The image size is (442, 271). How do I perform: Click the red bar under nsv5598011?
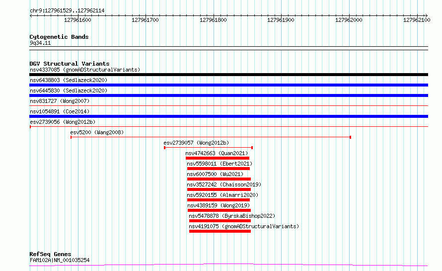coord(219,169)
